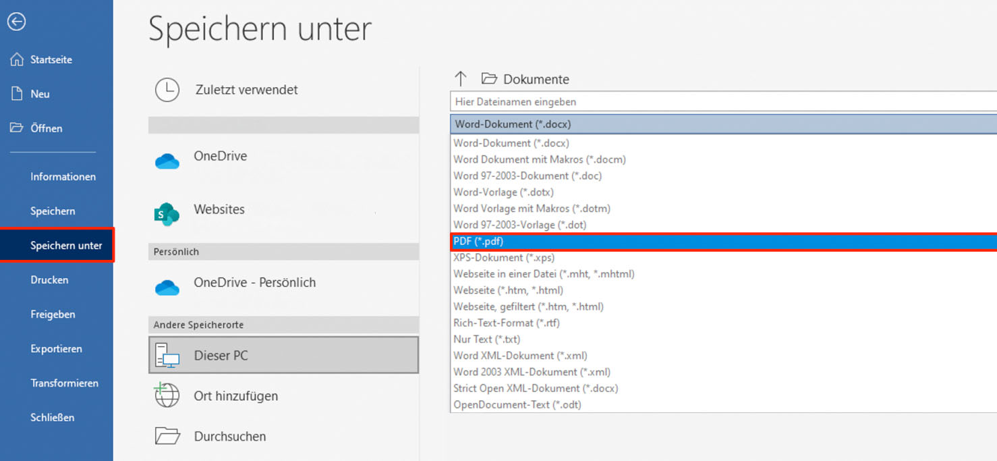Open the Transformieren option
This screenshot has width=997, height=461.
[64, 383]
